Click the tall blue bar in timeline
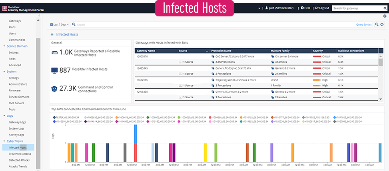 click(136, 134)
